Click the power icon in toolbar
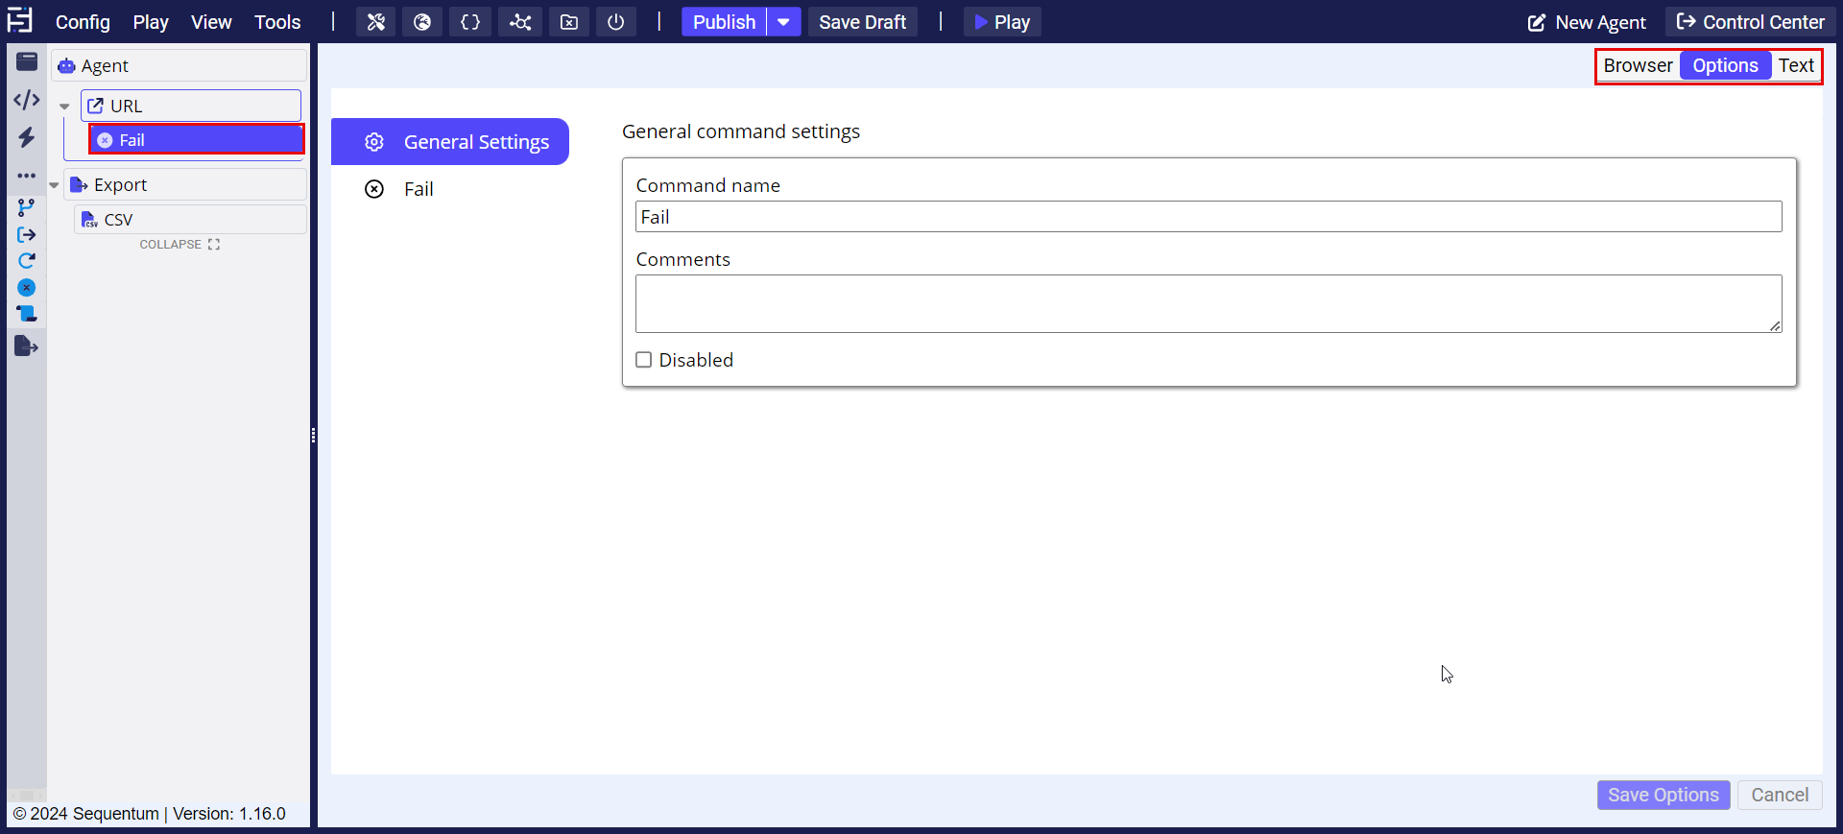 616,22
